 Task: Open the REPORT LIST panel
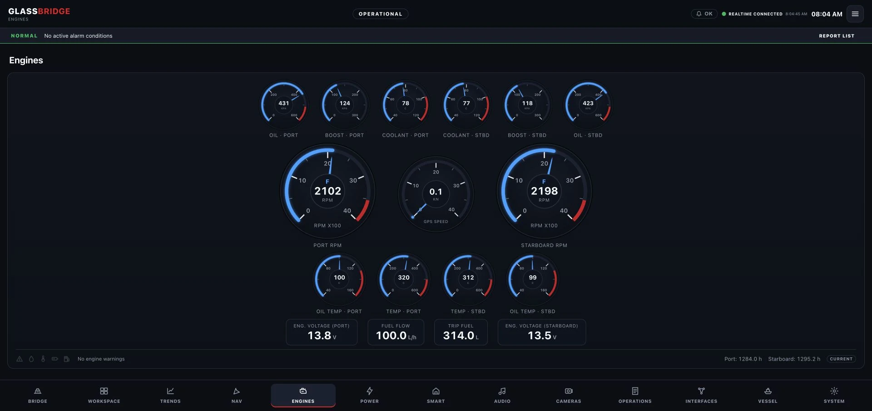(837, 36)
